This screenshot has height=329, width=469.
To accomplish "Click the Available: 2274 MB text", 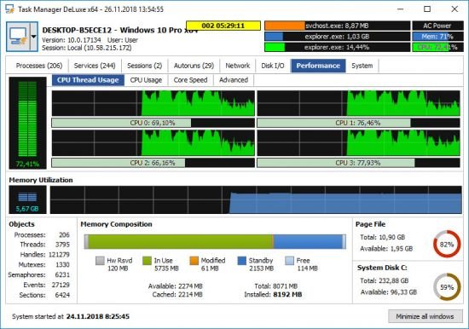I will (176, 286).
